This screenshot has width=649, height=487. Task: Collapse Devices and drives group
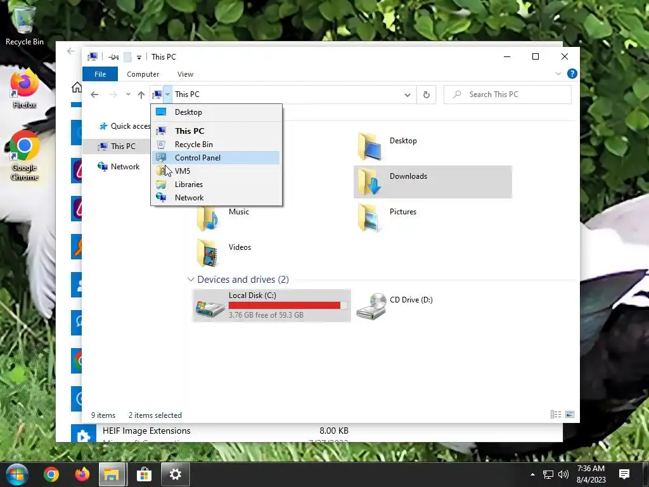tap(191, 280)
